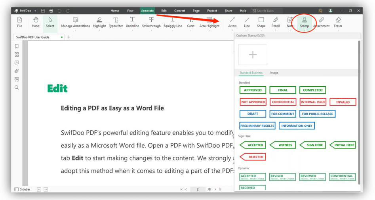Expand the Shape dropdown arrow

pyautogui.click(x=261, y=30)
